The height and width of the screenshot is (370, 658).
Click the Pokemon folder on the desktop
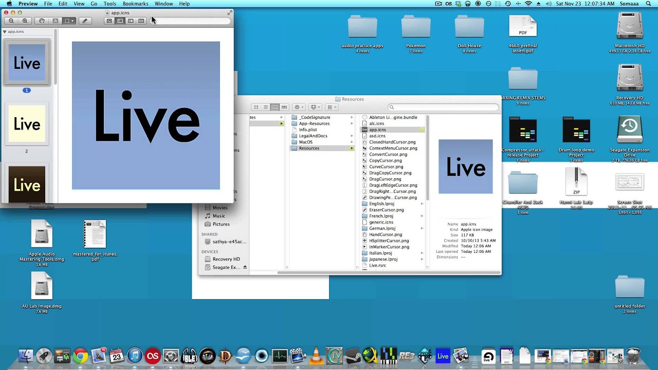[416, 27]
